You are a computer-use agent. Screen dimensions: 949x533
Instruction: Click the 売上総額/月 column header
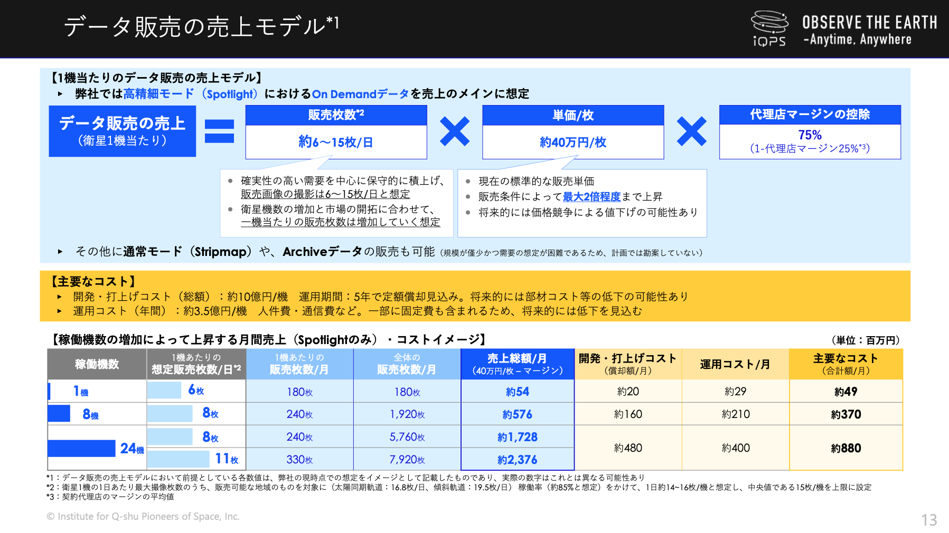(518, 364)
